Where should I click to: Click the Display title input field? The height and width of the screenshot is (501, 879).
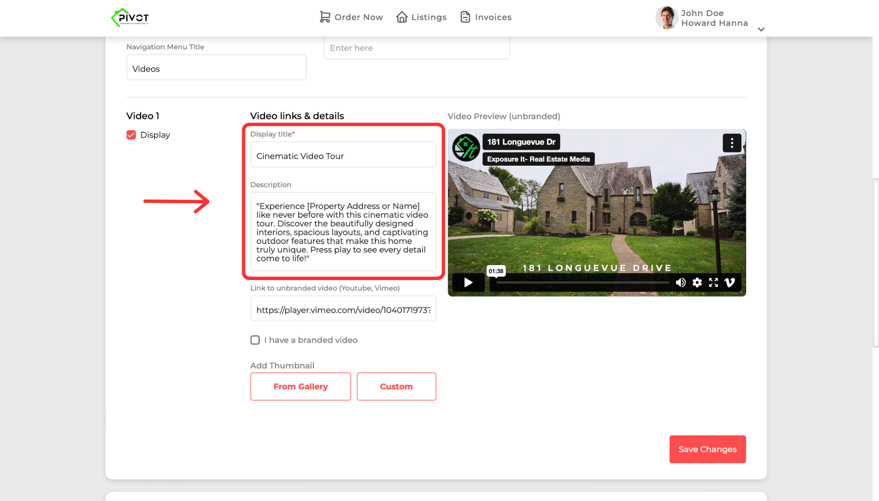point(343,156)
